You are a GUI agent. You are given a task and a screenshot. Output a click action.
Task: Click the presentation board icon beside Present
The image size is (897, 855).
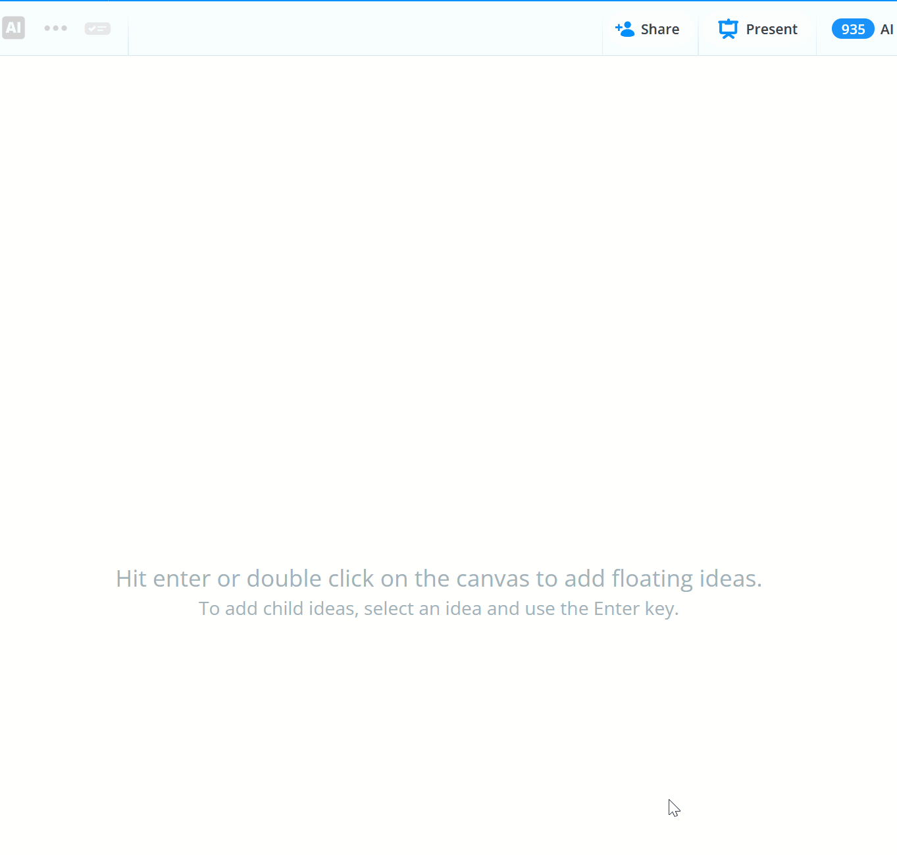tap(728, 29)
